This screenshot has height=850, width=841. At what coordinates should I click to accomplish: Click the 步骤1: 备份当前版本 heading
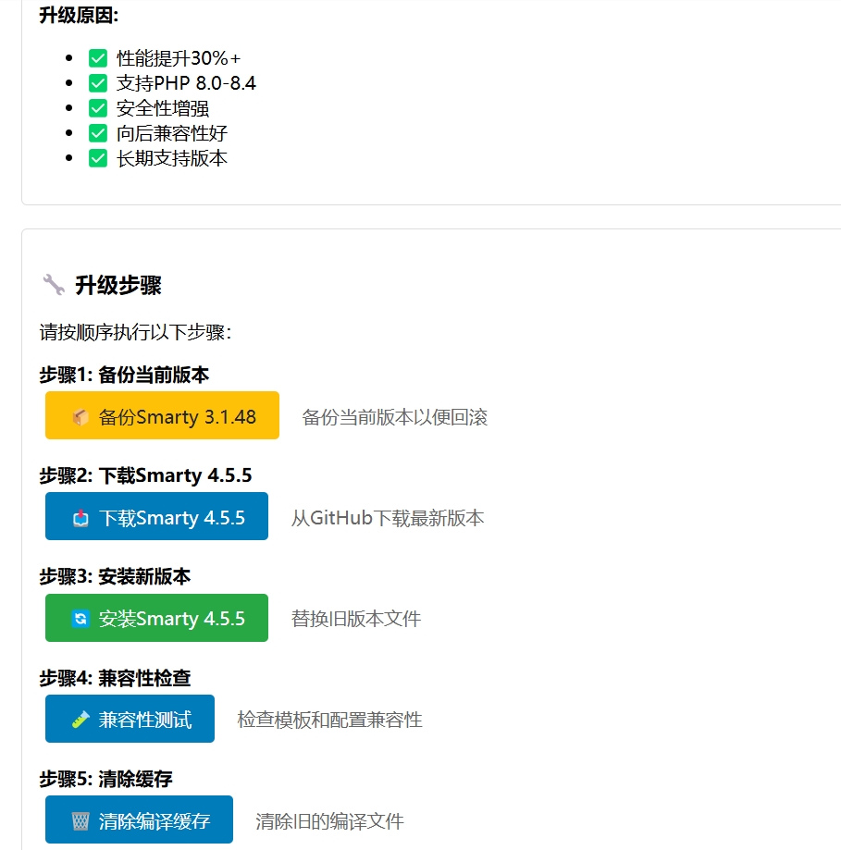click(x=124, y=375)
